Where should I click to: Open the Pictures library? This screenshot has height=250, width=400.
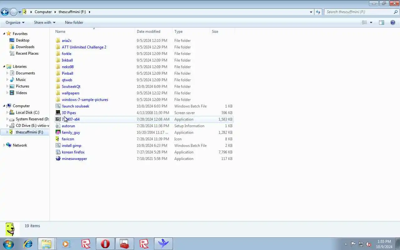(22, 86)
